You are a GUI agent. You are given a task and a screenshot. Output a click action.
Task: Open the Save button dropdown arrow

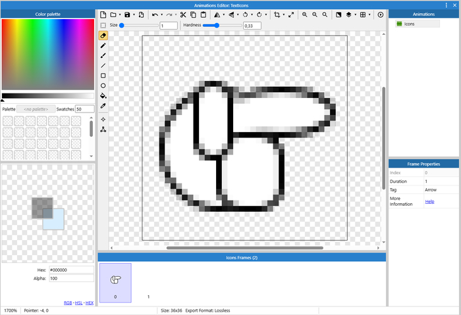134,14
